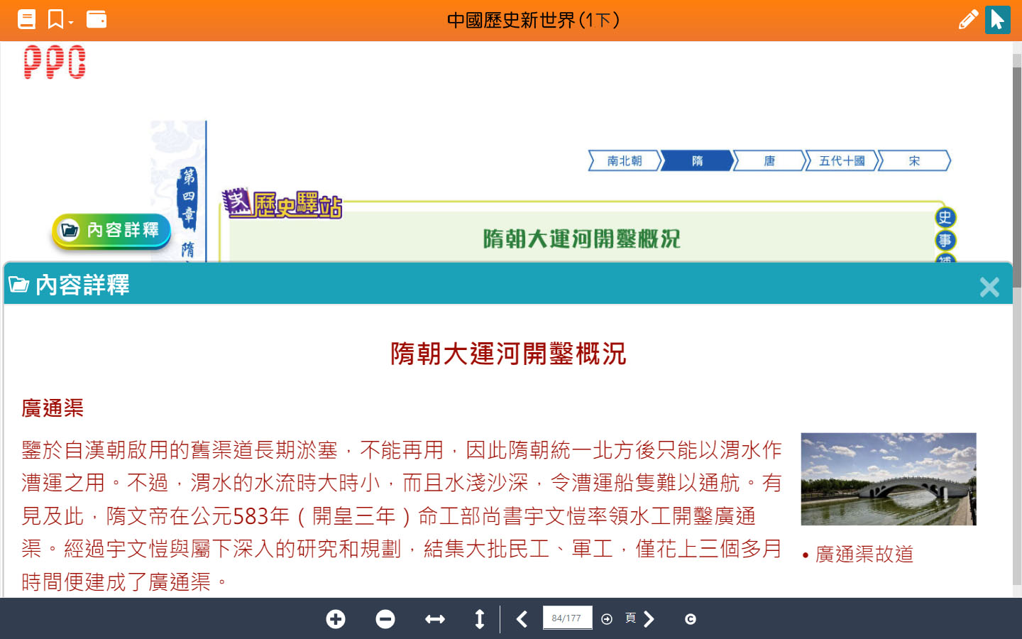This screenshot has width=1022, height=639.
Task: Go to previous page
Action: (522, 619)
